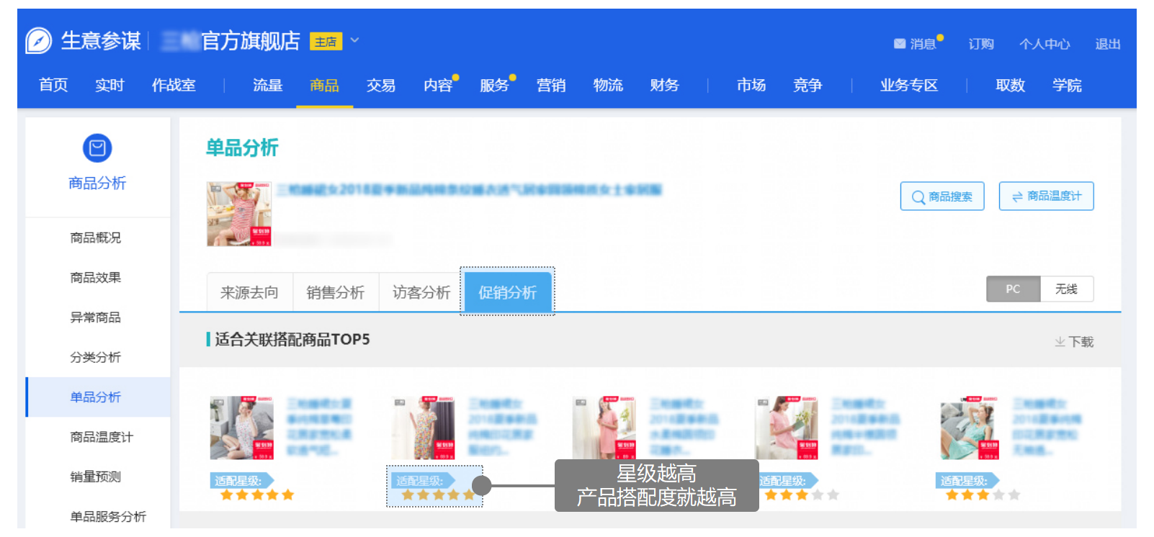Click the 生意参谋 compass logo icon

pyautogui.click(x=39, y=41)
